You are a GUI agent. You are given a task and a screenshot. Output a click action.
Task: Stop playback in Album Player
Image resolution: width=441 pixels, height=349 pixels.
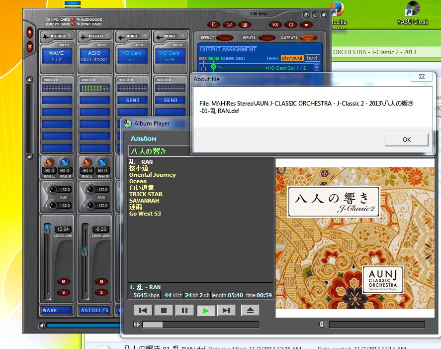click(x=164, y=310)
